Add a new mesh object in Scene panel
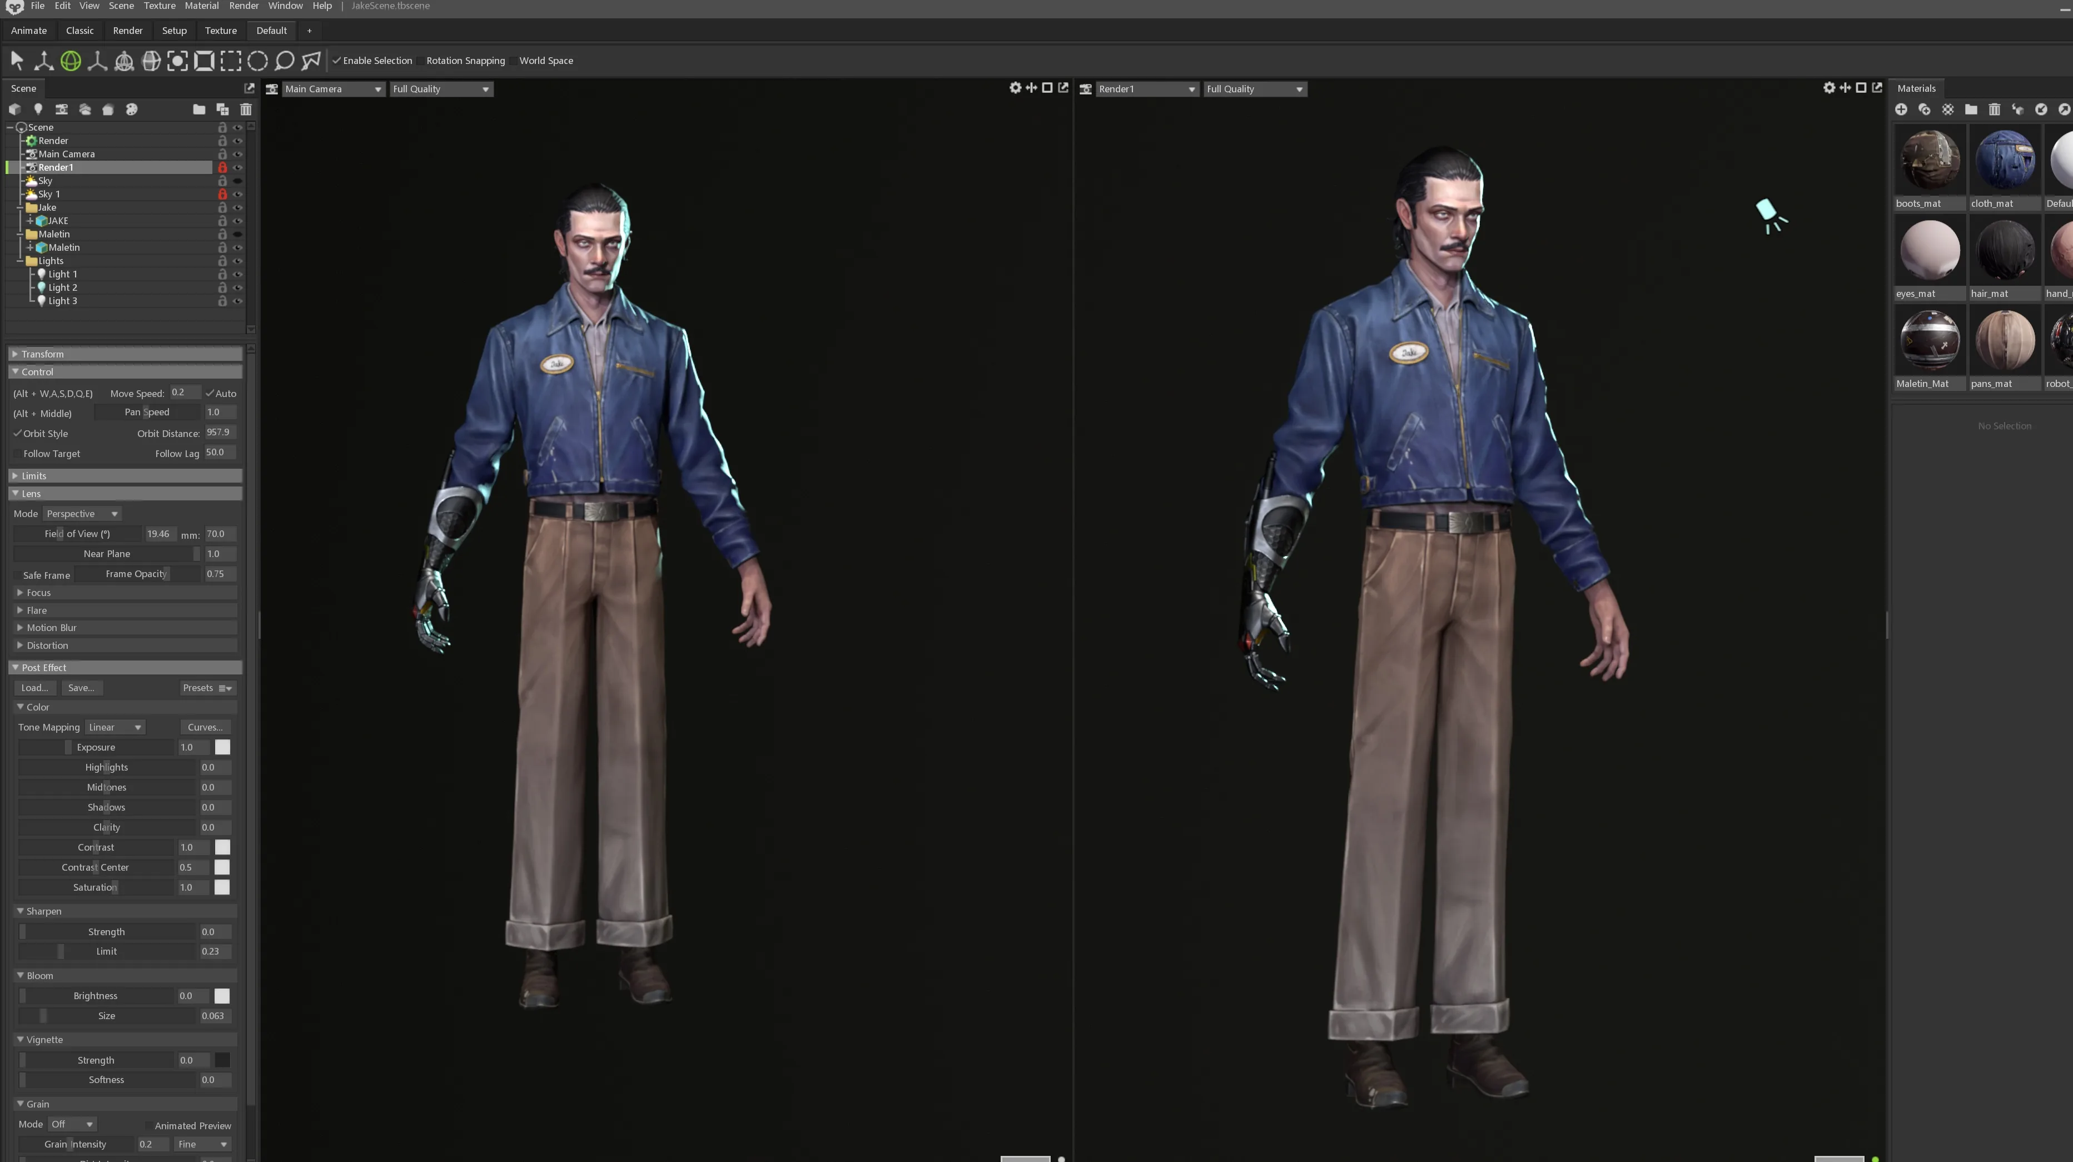This screenshot has height=1162, width=2073. tap(14, 110)
